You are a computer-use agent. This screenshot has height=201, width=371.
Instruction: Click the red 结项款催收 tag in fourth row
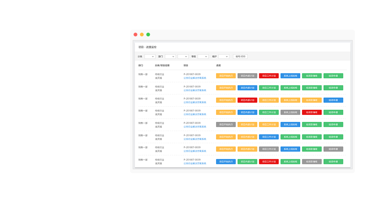click(x=312, y=112)
